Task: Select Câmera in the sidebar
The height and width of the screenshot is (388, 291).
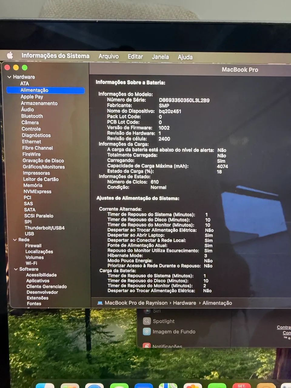Action: [30, 122]
